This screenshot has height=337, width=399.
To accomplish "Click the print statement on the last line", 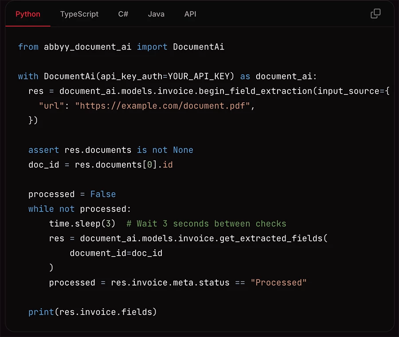I will [41, 312].
